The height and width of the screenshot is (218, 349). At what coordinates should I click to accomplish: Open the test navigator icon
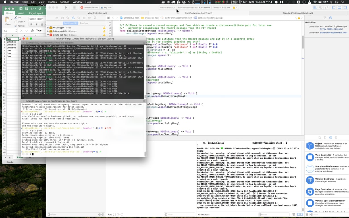pyautogui.click(x=79, y=18)
